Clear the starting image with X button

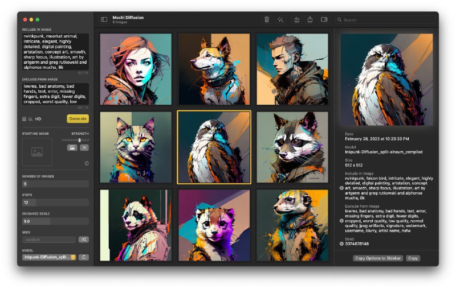84,147
